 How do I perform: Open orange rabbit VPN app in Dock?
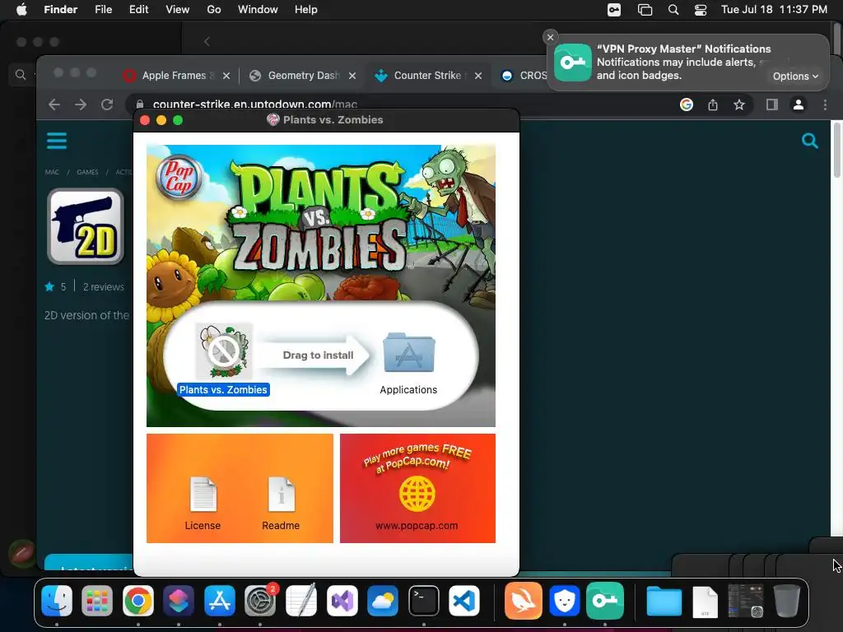[x=523, y=601]
